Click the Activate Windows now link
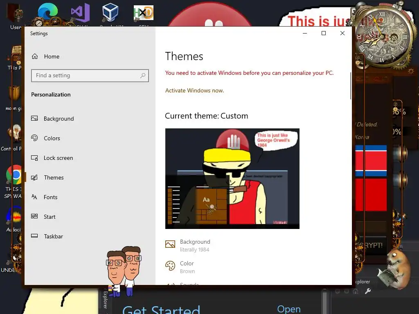This screenshot has width=419, height=314. pos(194,90)
